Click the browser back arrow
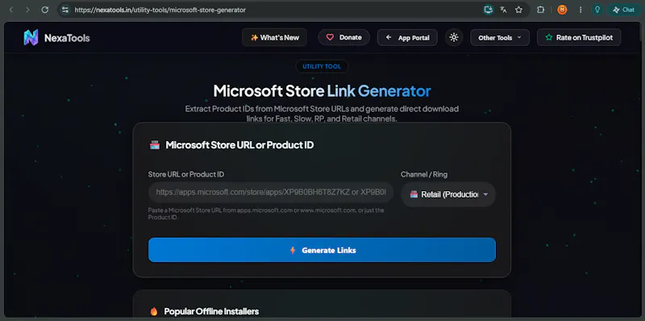This screenshot has width=645, height=321. click(11, 10)
